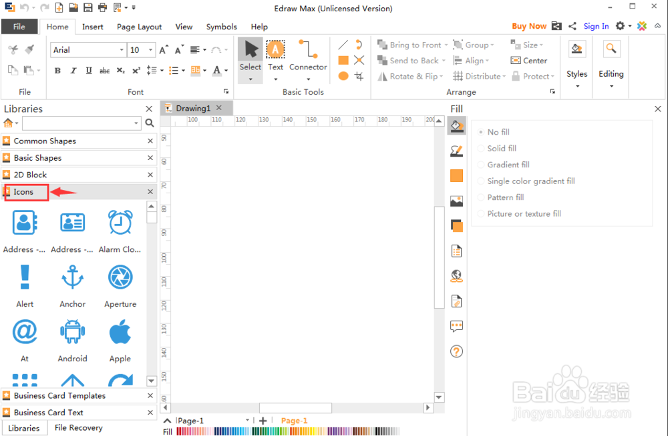Viewport: 668px width, 436px height.
Task: Increase font size with grow icon
Action: 164,50
